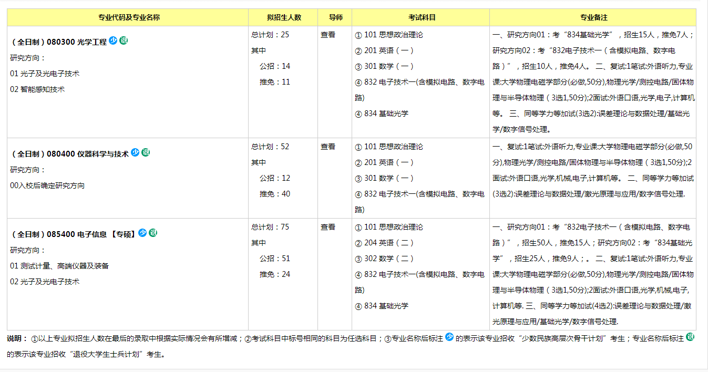The width and height of the screenshot is (708, 372).
Task: Click the 专业代码及专业名称 column header
Action: [x=129, y=17]
